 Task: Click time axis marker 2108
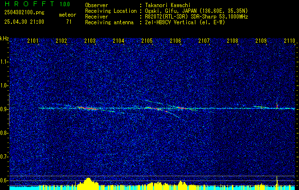coord(232,40)
